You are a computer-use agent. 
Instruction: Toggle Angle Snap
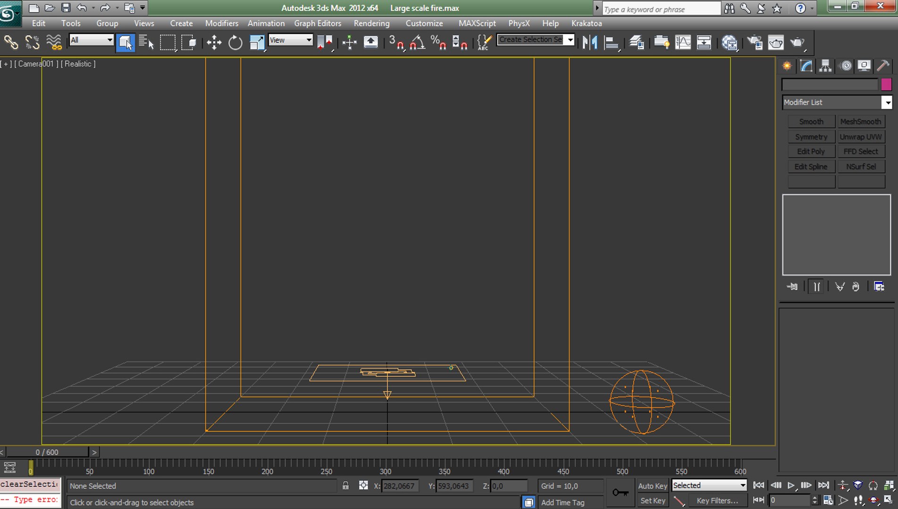tap(417, 42)
